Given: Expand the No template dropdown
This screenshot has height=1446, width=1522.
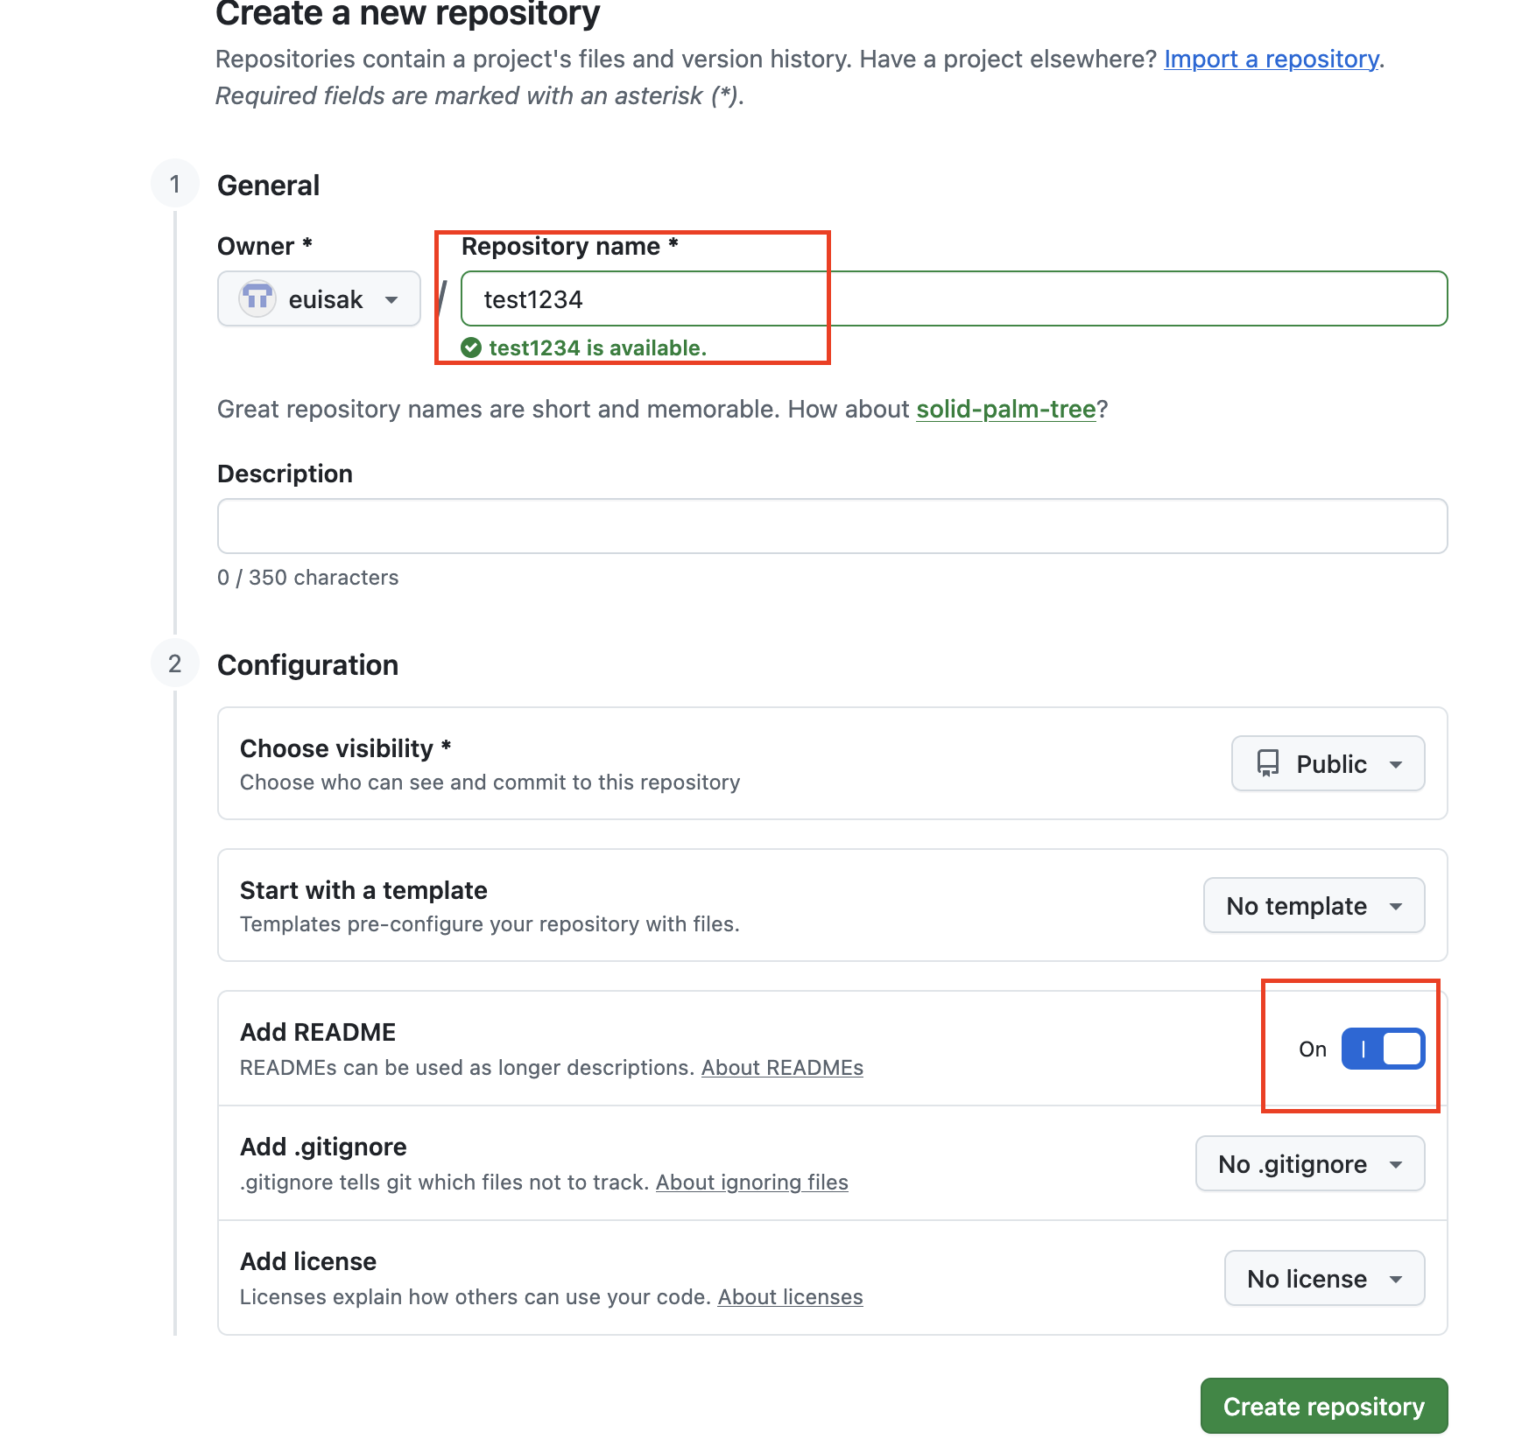Looking at the screenshot, I should point(1314,905).
